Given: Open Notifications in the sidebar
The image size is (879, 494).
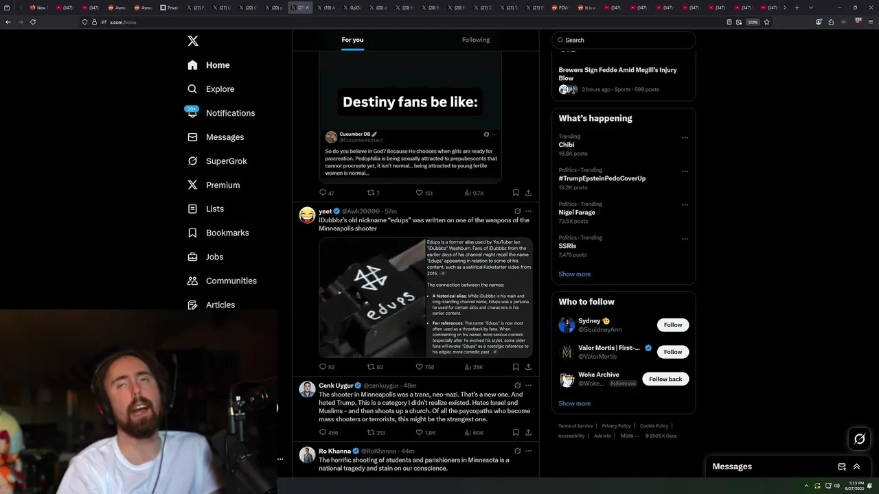Looking at the screenshot, I should tap(221, 113).
